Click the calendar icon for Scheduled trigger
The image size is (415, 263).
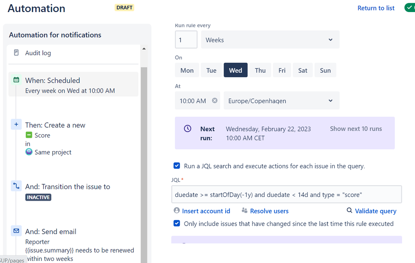click(16, 80)
